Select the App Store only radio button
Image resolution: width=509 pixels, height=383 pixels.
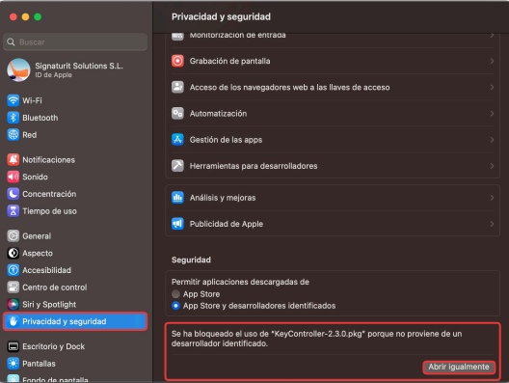pyautogui.click(x=175, y=294)
